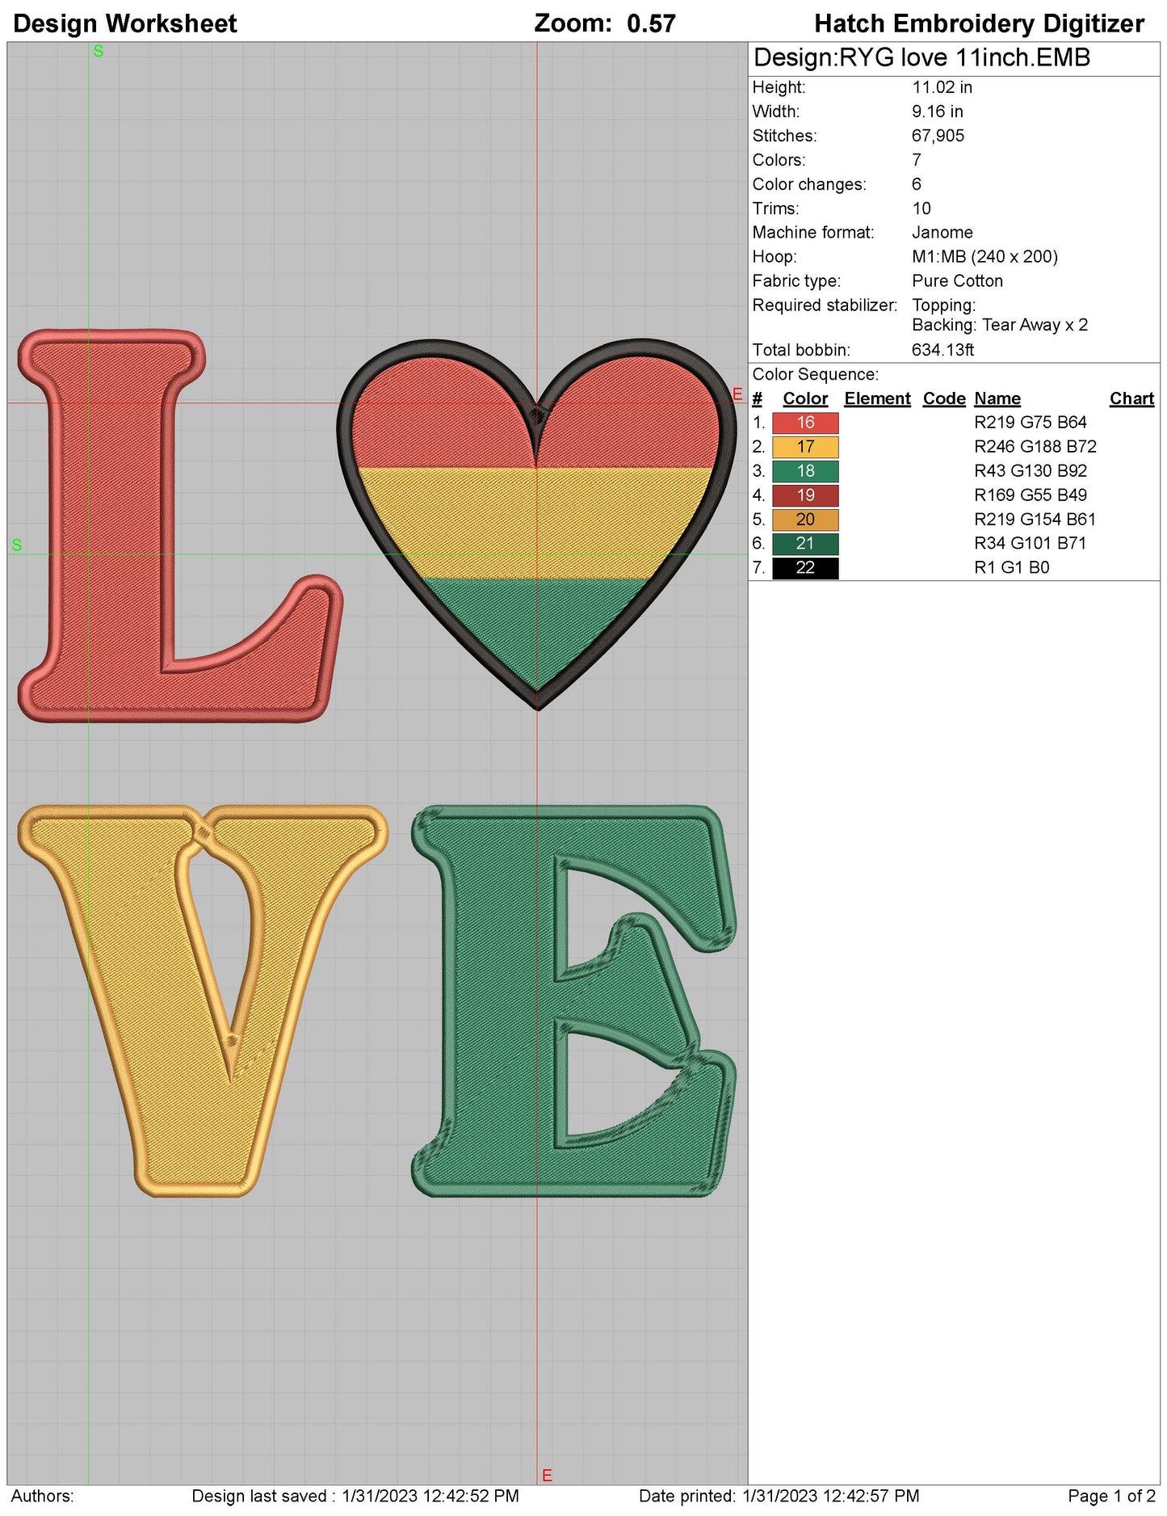Select the Code column header
This screenshot has width=1167, height=1516.
[943, 398]
